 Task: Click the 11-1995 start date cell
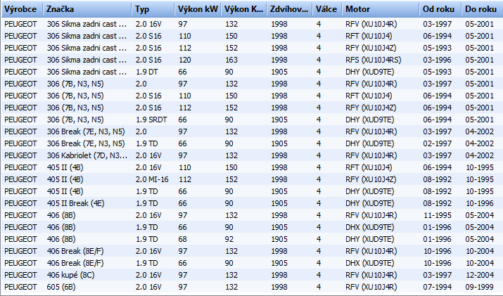tap(438, 215)
